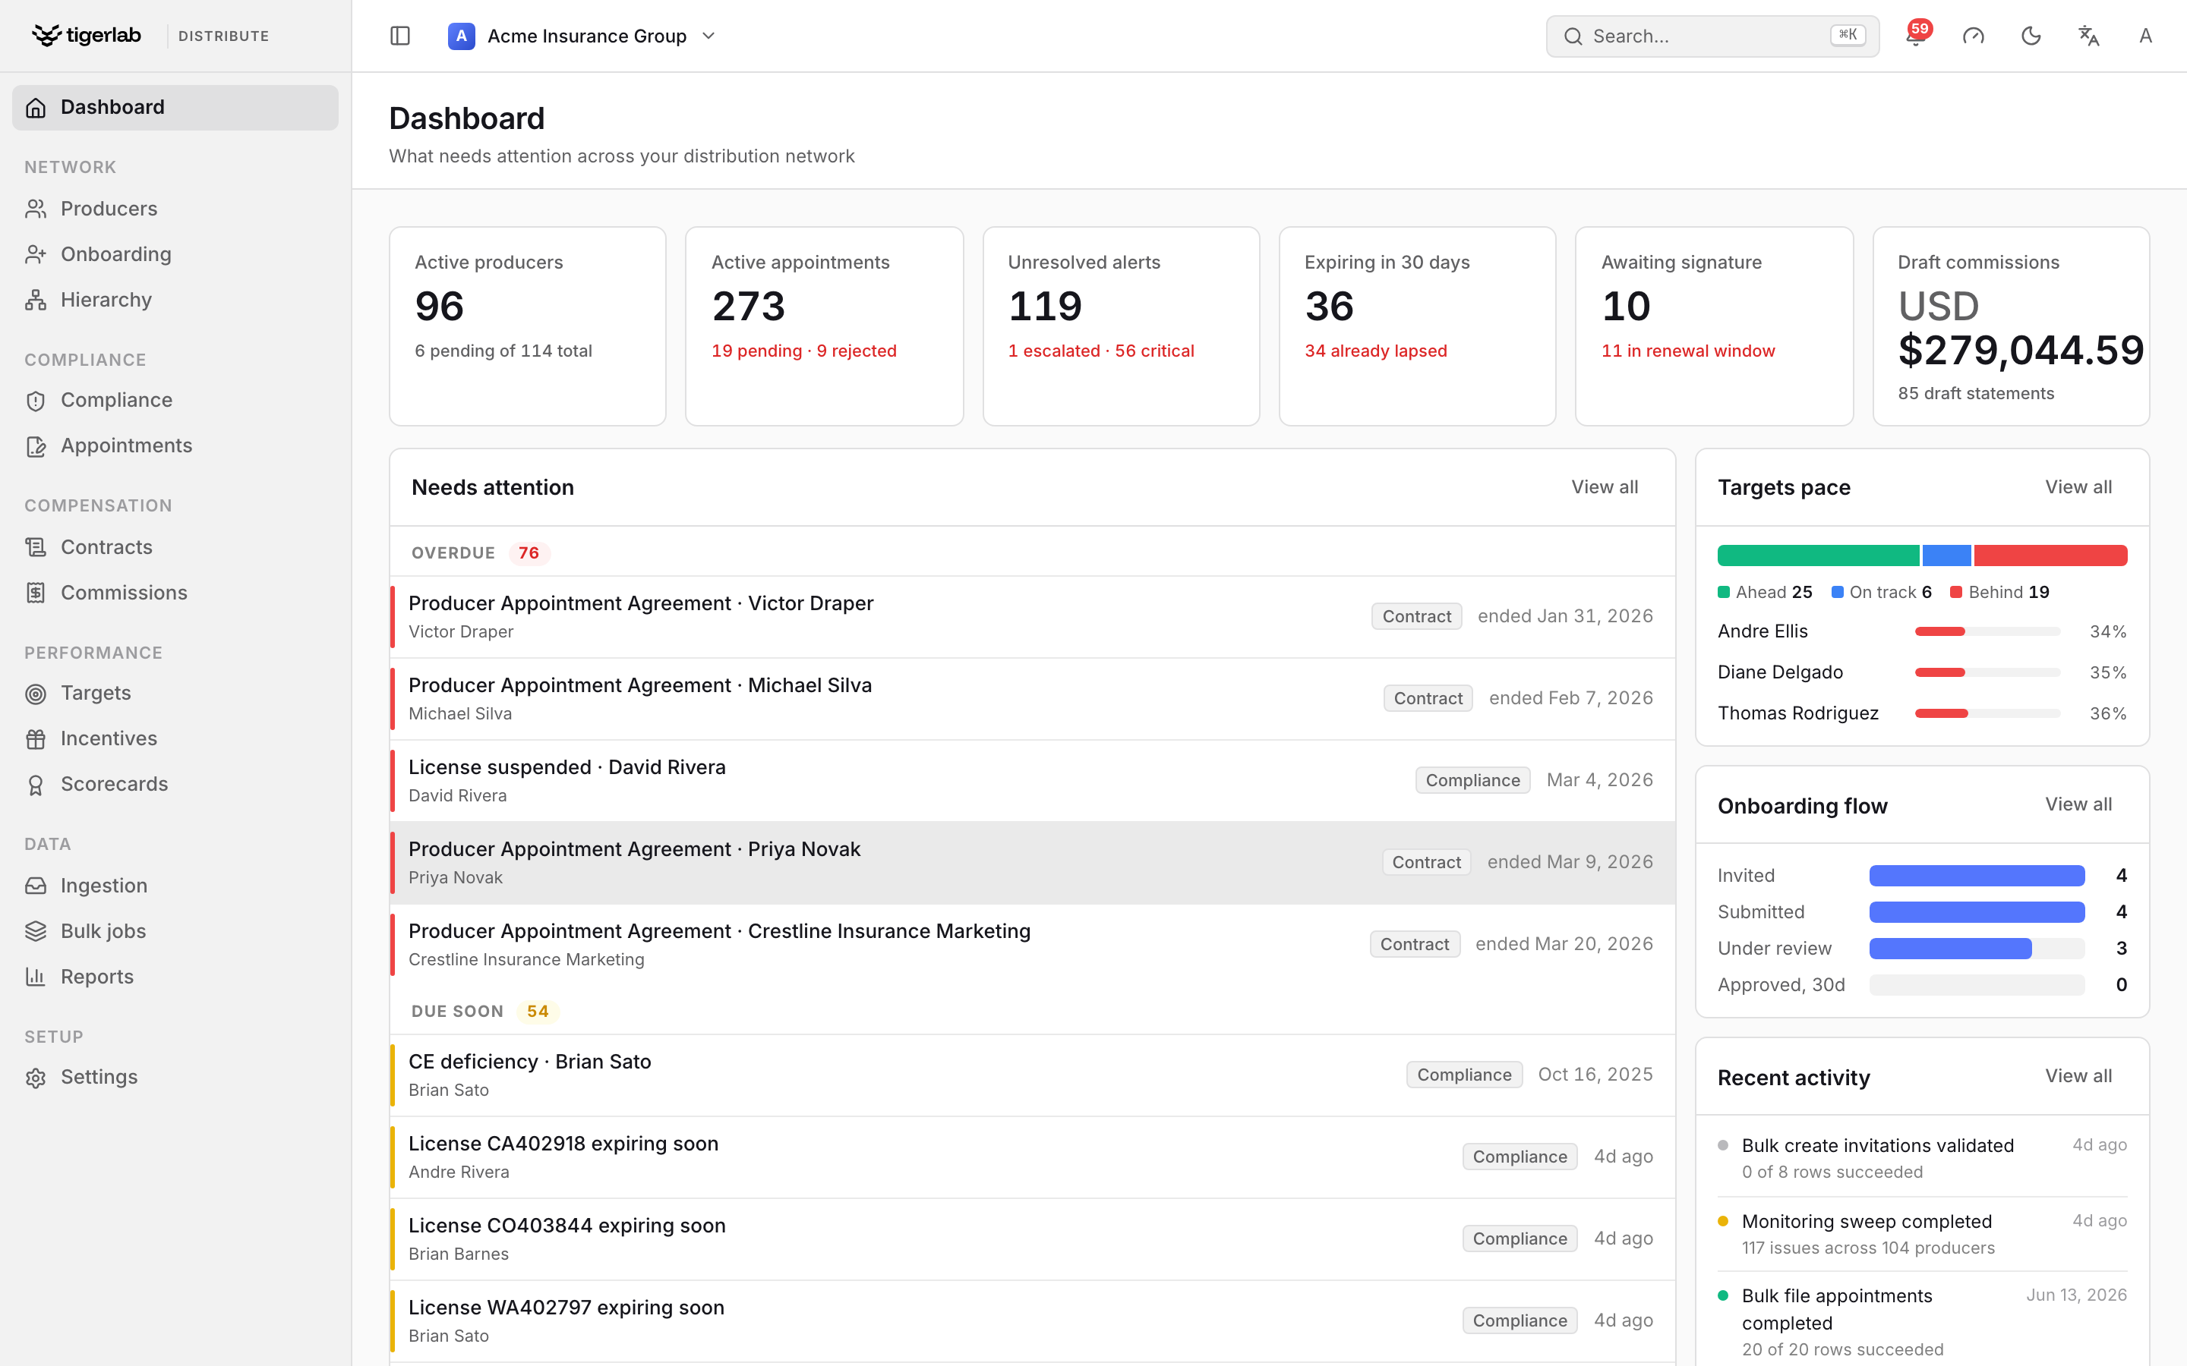
Task: Click the Commissions receipt icon
Action: click(36, 593)
